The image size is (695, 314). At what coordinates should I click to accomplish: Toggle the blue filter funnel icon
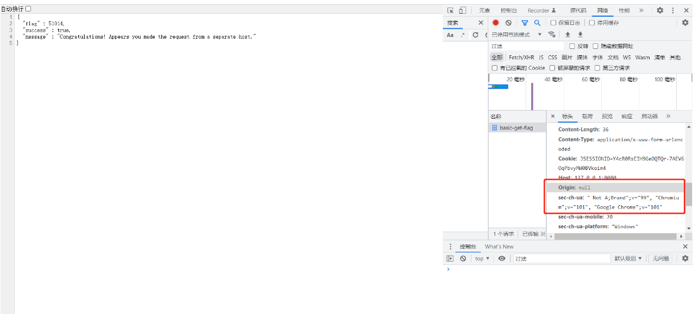click(x=525, y=22)
